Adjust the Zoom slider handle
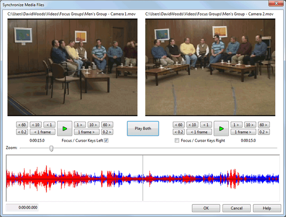286x217 pixels. (51, 148)
